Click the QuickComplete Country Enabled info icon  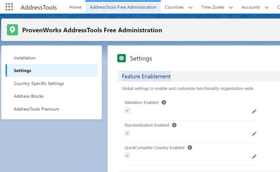point(190,147)
